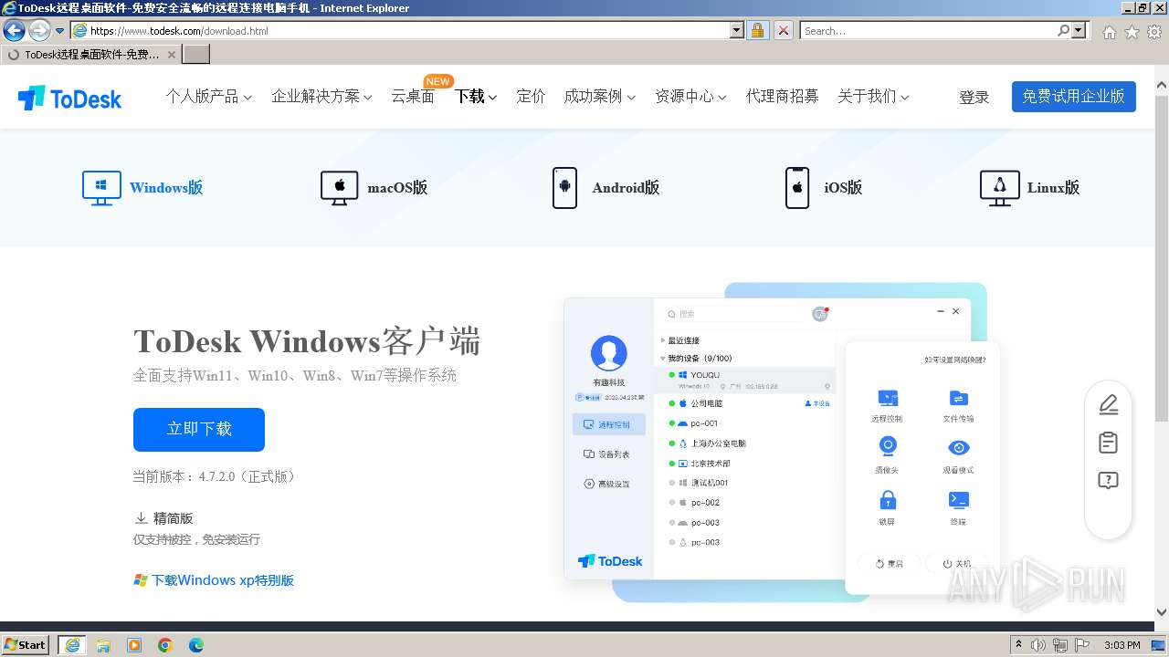Expand 成功案例 menu
The width and height of the screenshot is (1169, 657).
(x=600, y=96)
